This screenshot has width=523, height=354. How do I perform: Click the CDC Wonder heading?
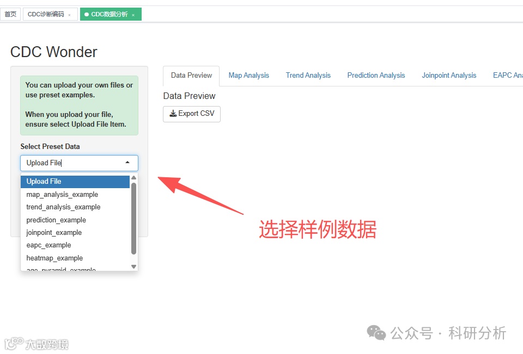(54, 52)
